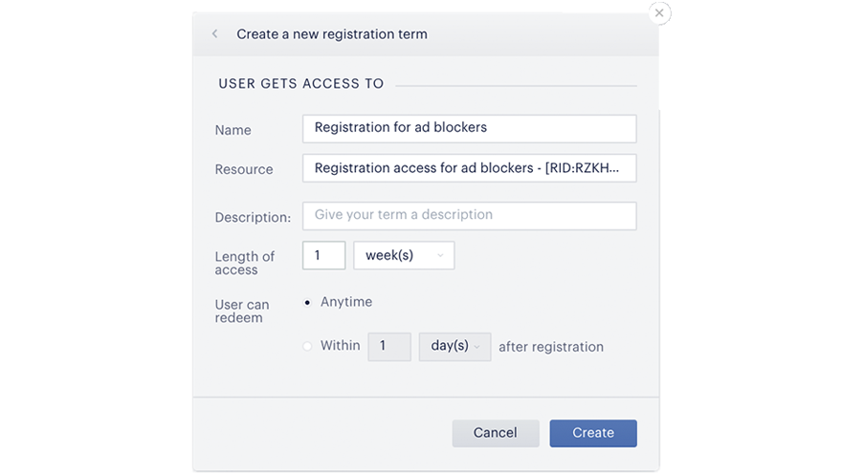842x474 pixels.
Task: Click the Length of access number field
Action: [323, 255]
